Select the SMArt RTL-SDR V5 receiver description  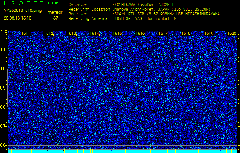pos(167,14)
